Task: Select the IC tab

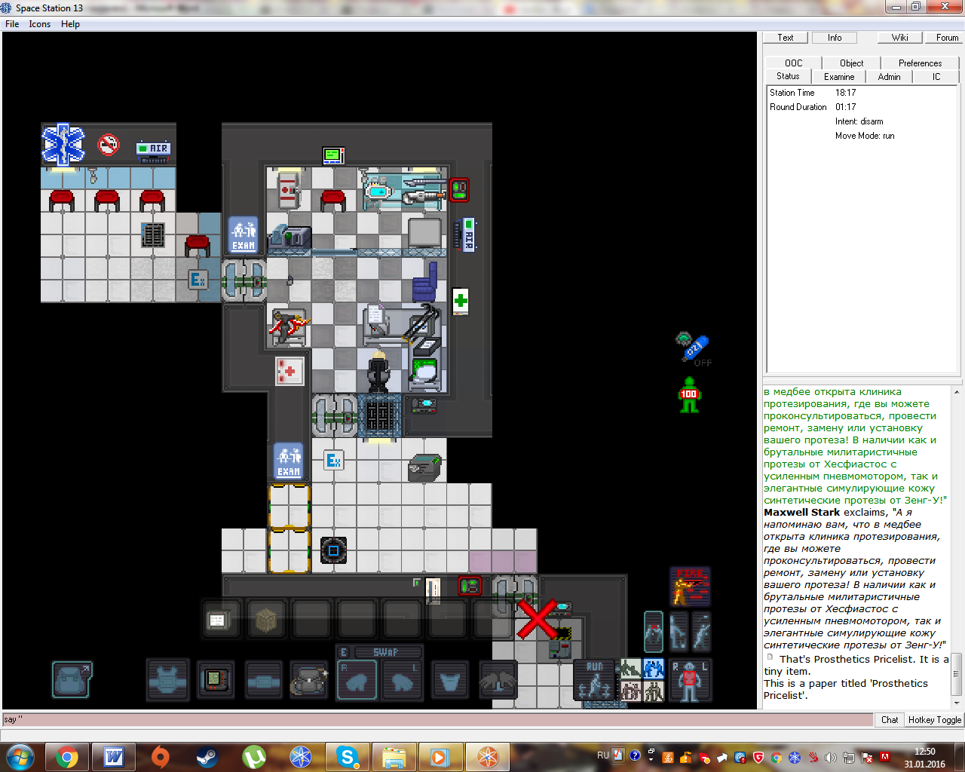Action: click(x=936, y=77)
